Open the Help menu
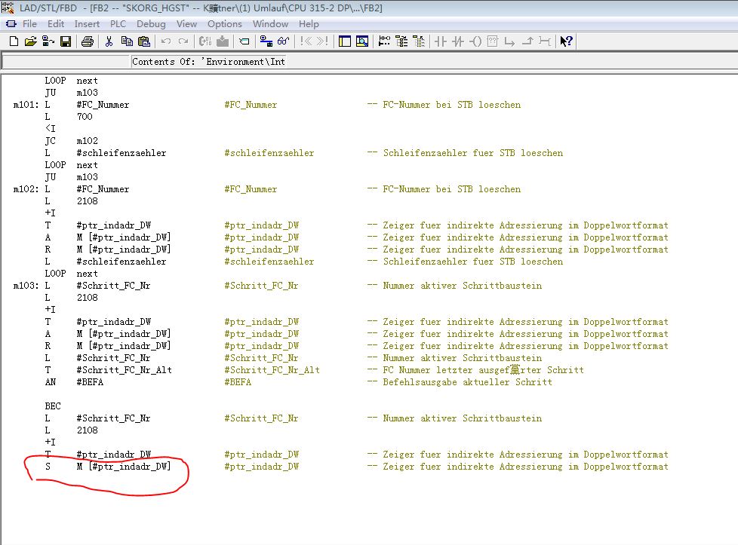The image size is (738, 545). (309, 23)
